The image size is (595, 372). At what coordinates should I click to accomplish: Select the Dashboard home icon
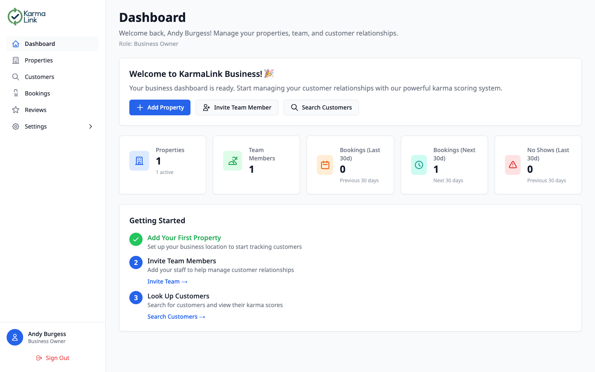pos(16,43)
